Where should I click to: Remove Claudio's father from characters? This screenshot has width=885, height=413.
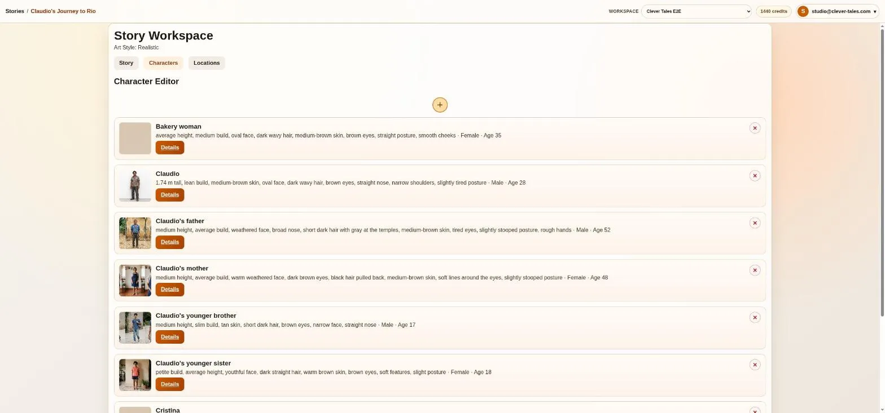pos(755,223)
